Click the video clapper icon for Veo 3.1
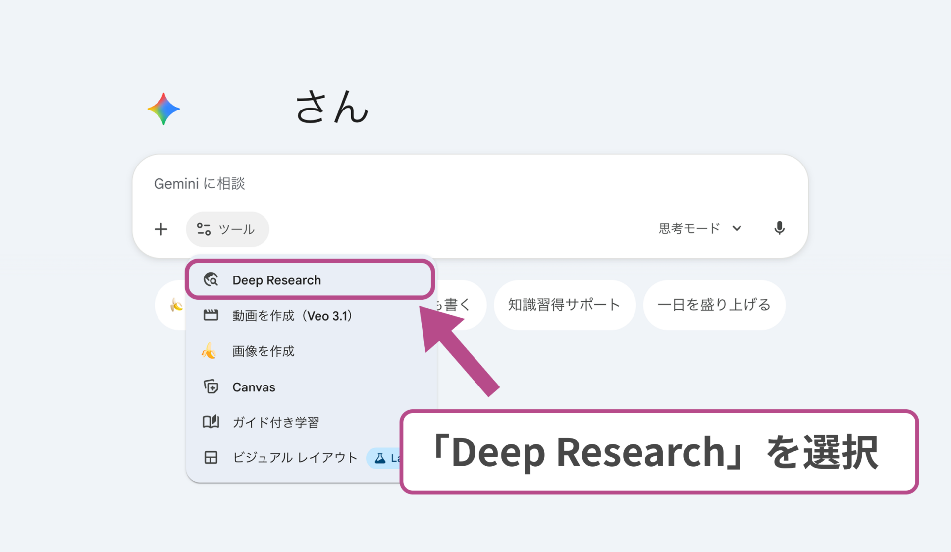Screen dimensions: 951x552 [211, 315]
